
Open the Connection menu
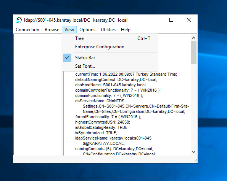27,30
